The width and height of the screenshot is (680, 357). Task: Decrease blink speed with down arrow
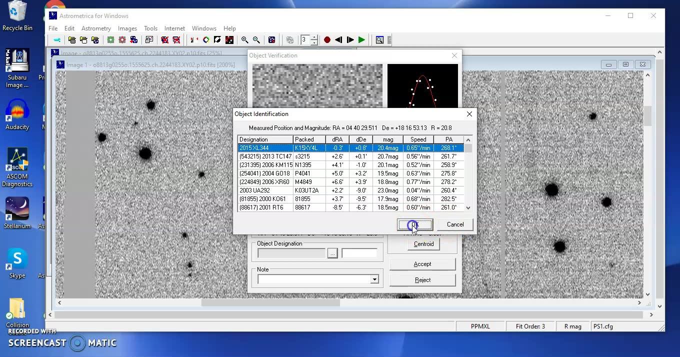(314, 42)
